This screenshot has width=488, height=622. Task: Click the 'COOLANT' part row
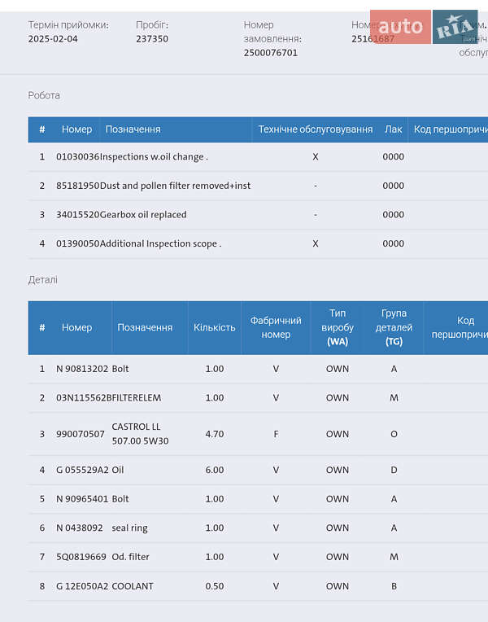click(133, 586)
